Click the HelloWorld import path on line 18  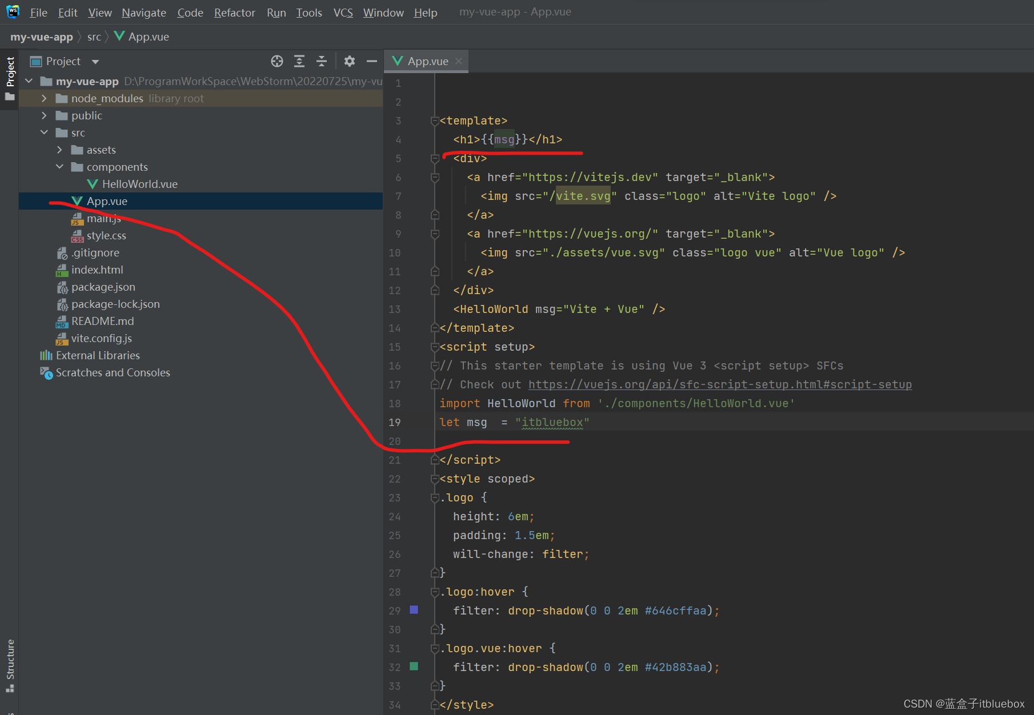pyautogui.click(x=696, y=403)
